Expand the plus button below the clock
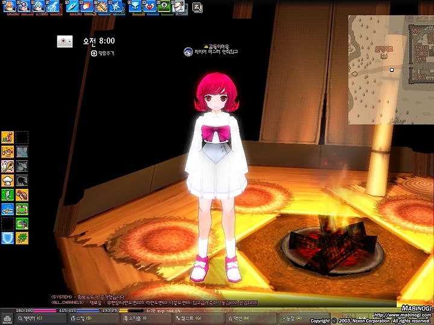434x325 pixels. 94,54
